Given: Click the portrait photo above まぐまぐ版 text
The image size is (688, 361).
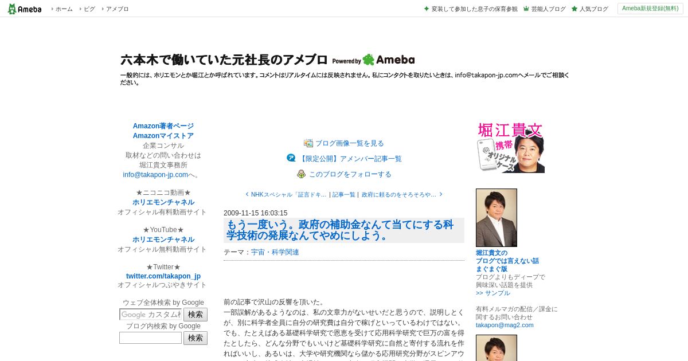Looking at the screenshot, I should (497, 218).
